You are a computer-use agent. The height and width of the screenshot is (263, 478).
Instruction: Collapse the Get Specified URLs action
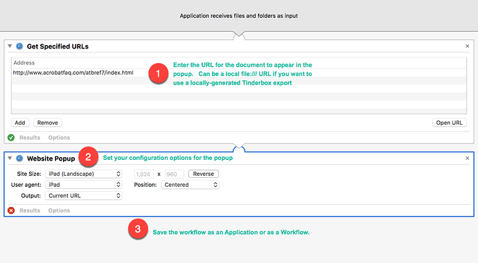click(10, 46)
